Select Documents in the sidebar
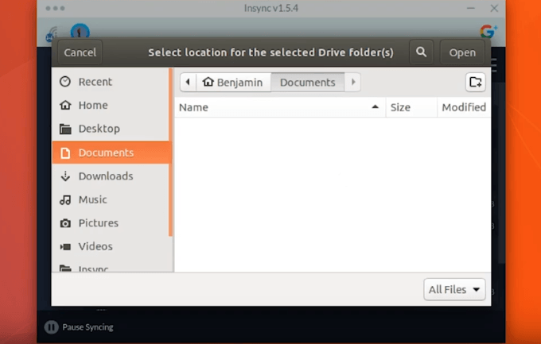This screenshot has width=541, height=344. coord(111,153)
